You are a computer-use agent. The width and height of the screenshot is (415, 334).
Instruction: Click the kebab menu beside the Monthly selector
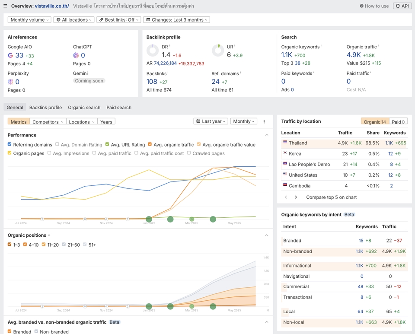[x=264, y=121]
